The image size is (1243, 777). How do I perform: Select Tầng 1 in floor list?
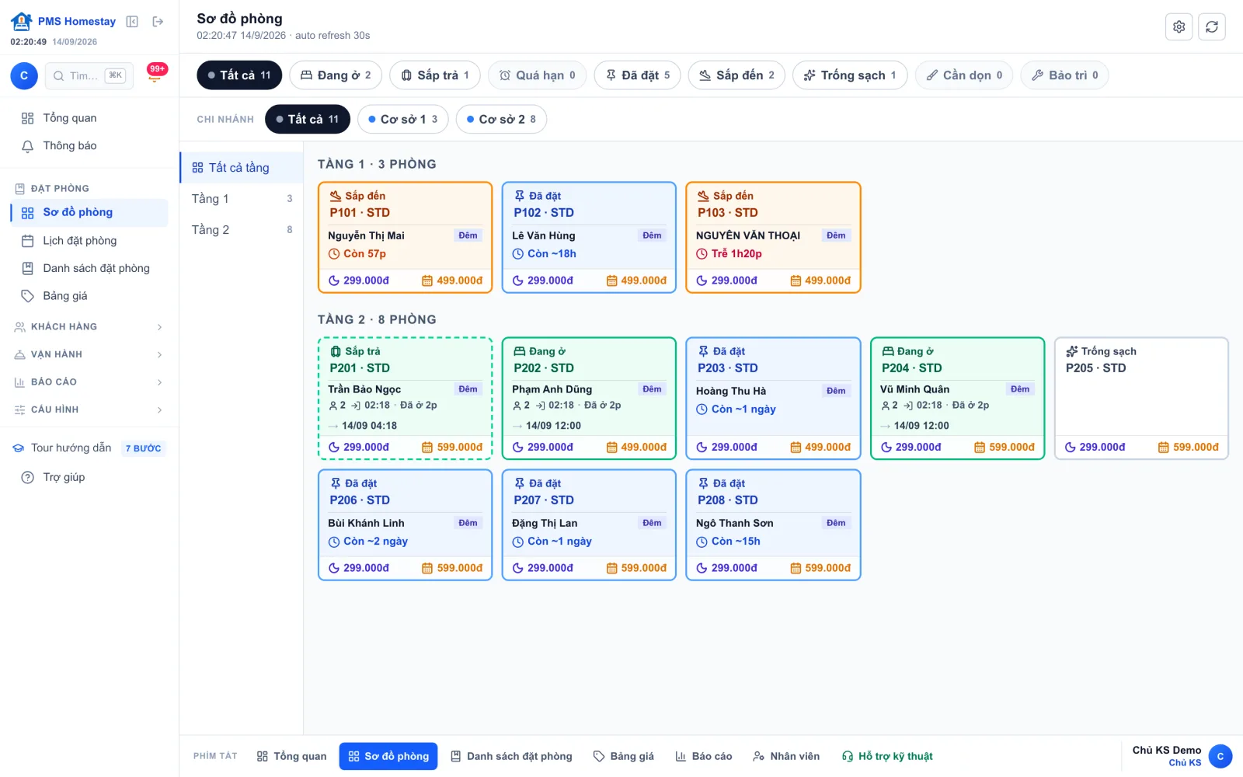[242, 199]
